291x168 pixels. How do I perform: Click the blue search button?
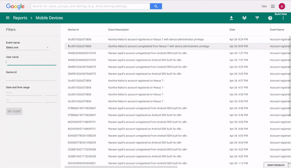coord(156,6)
